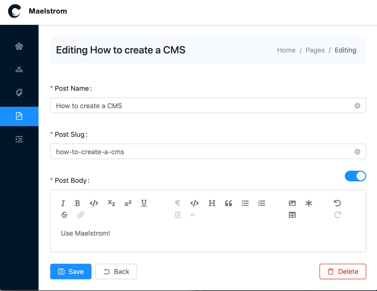The image size is (377, 291).
Task: Click the Editing breadcrumb
Action: pyautogui.click(x=345, y=50)
